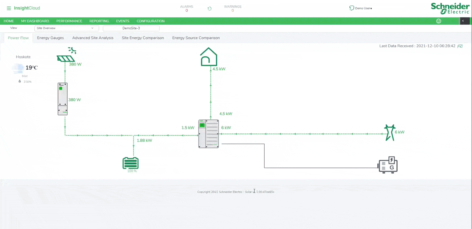Click the data connection status icon
472x229 pixels.
coord(460,46)
